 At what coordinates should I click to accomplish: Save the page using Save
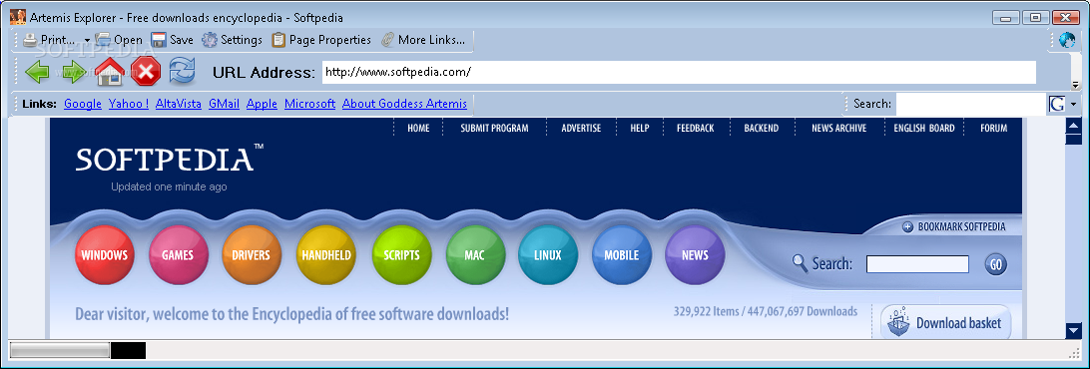point(173,40)
